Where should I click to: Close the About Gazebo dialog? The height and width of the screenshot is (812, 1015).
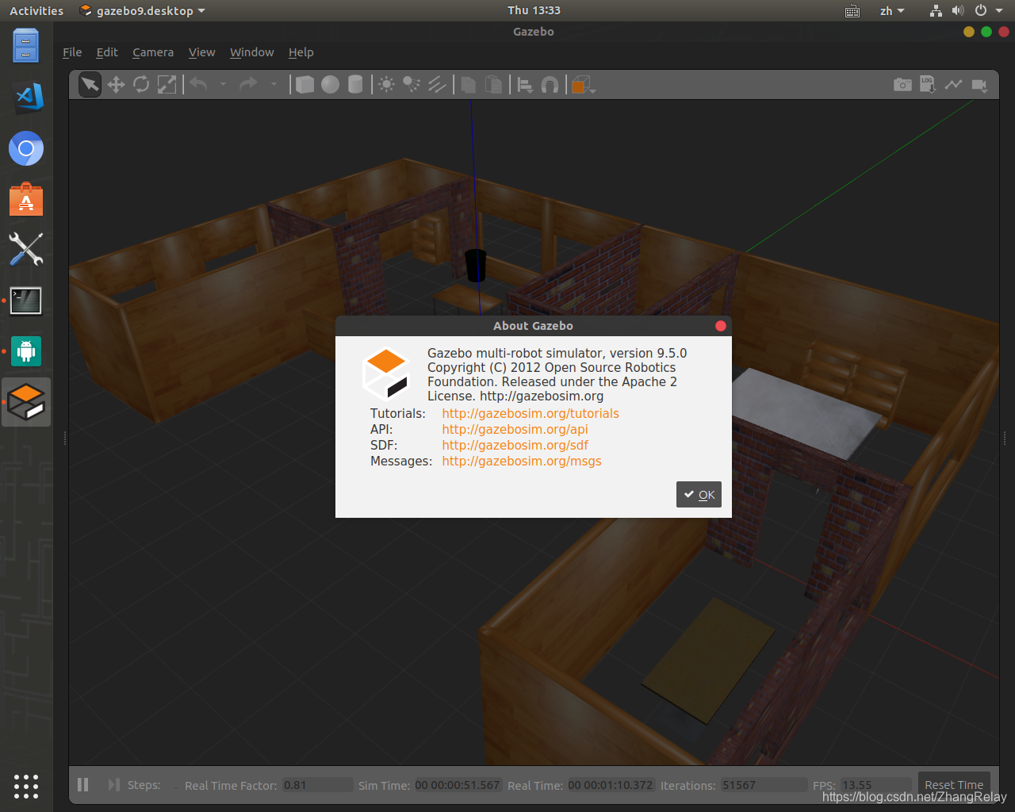tap(720, 326)
